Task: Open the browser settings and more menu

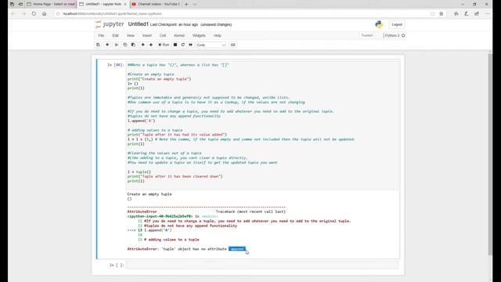Action: [487, 14]
